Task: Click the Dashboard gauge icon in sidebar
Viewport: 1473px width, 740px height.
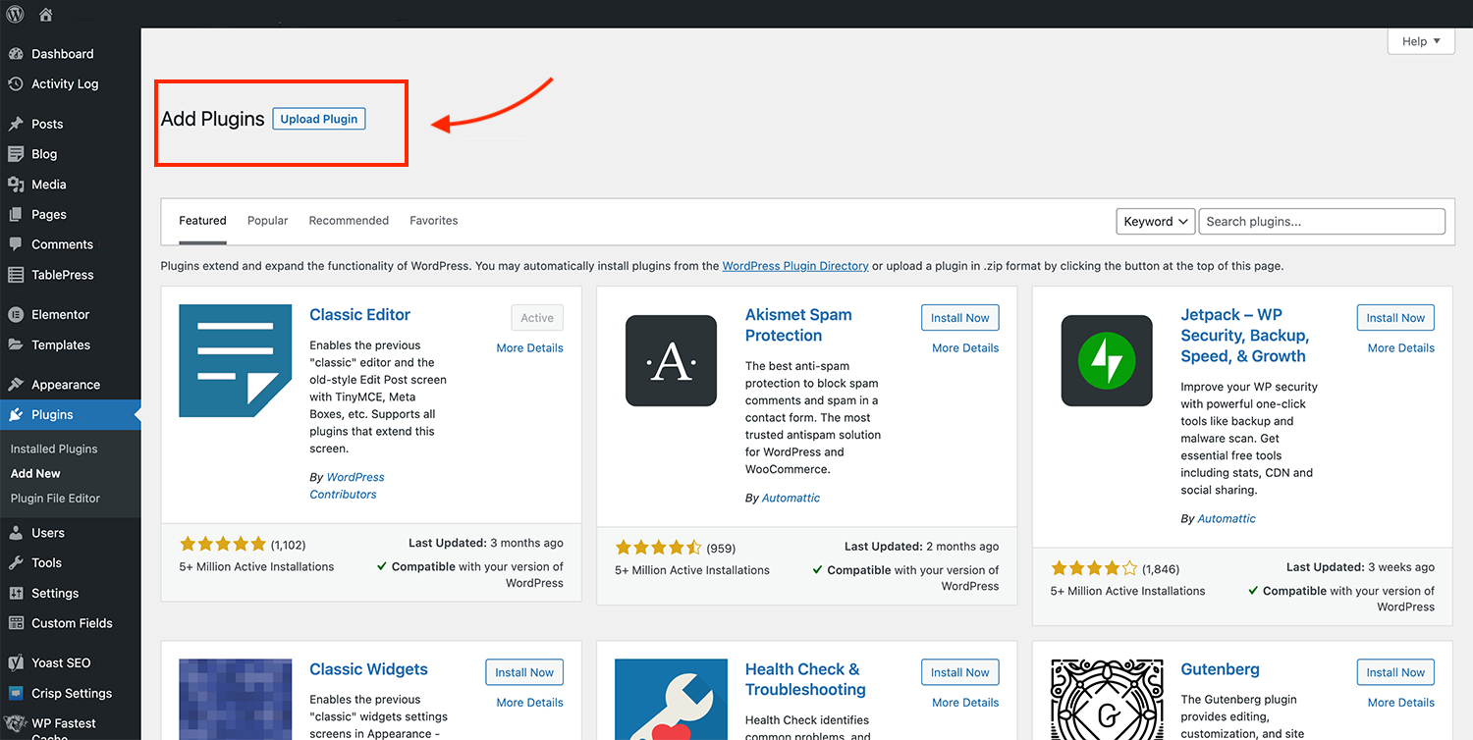Action: [x=16, y=54]
